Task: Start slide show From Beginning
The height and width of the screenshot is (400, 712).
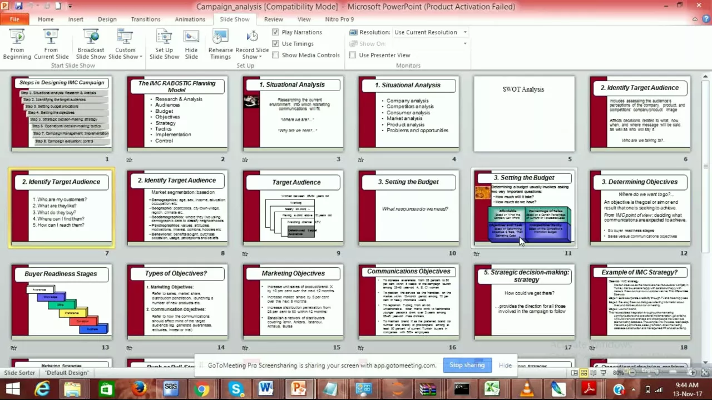Action: [17, 44]
